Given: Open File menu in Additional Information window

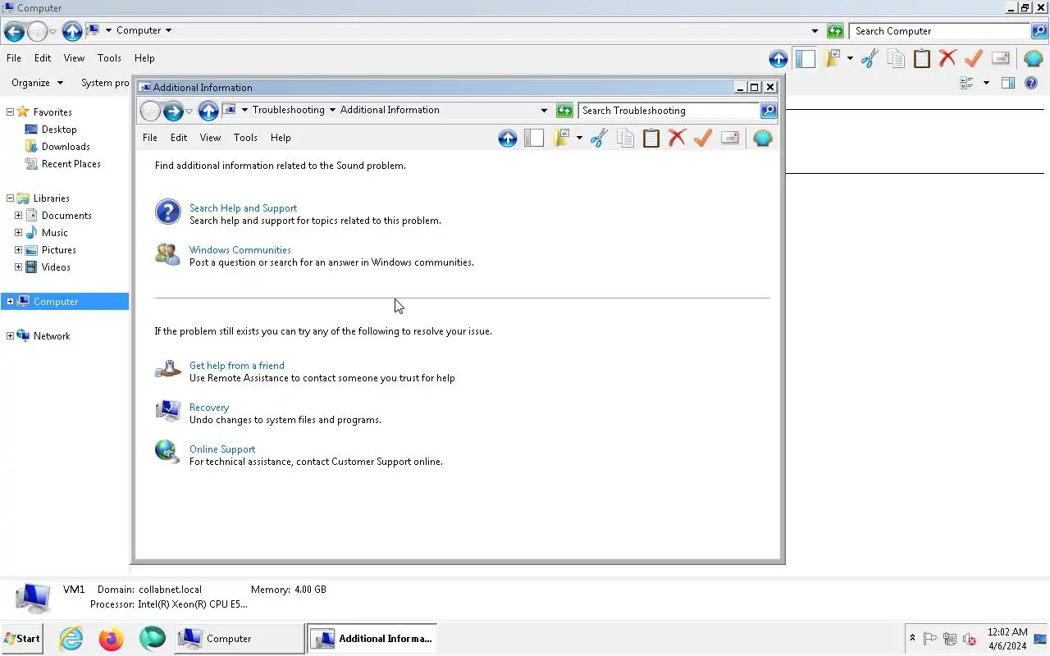Looking at the screenshot, I should (x=150, y=138).
